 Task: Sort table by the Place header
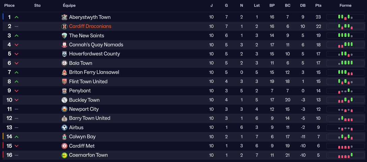9,5
